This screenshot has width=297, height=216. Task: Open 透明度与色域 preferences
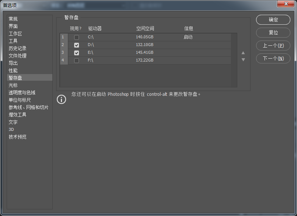tap(30, 93)
